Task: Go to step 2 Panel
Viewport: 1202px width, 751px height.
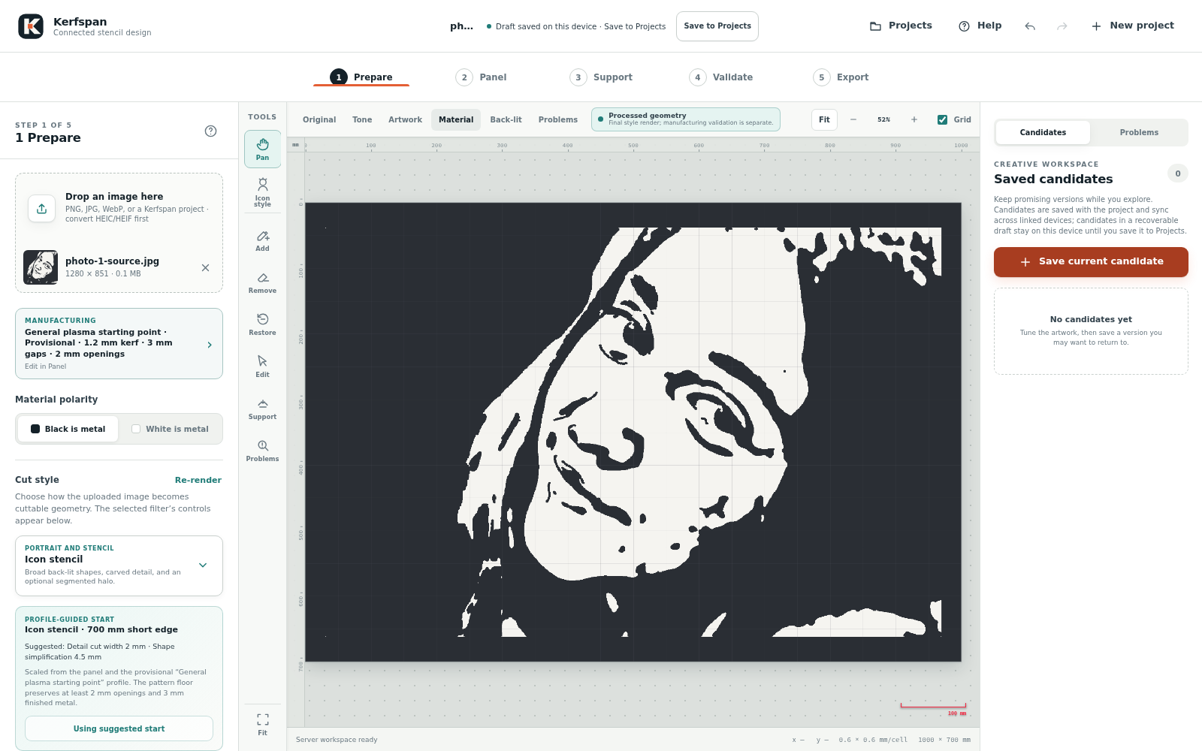Action: click(x=482, y=77)
